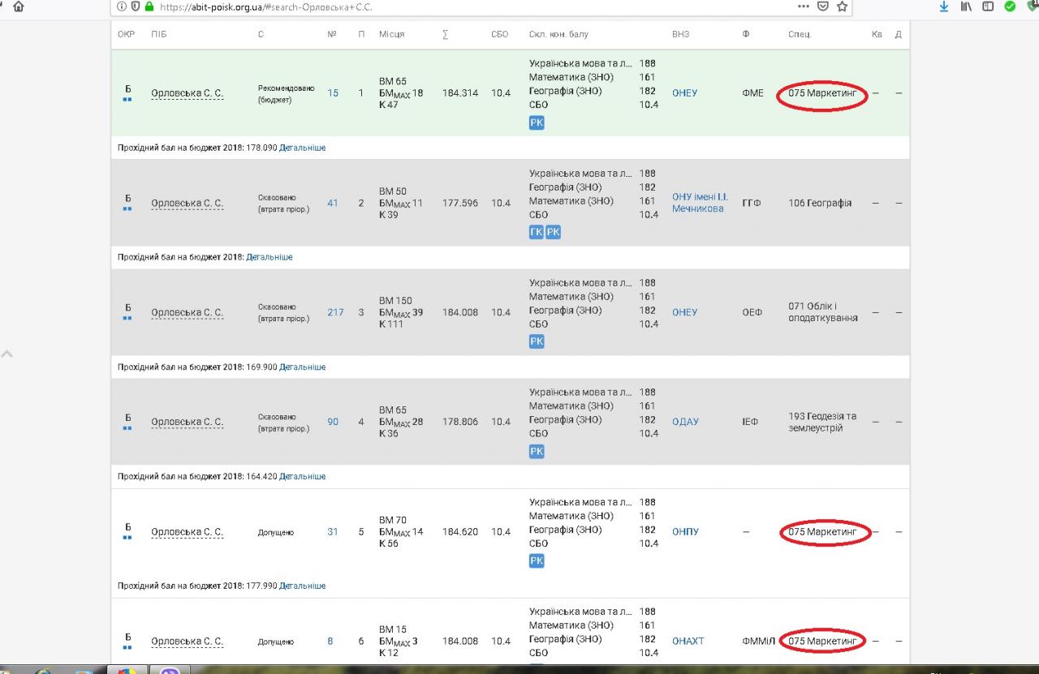Click the green checkmark extension icon
Image resolution: width=1039 pixels, height=674 pixels.
tap(1010, 6)
